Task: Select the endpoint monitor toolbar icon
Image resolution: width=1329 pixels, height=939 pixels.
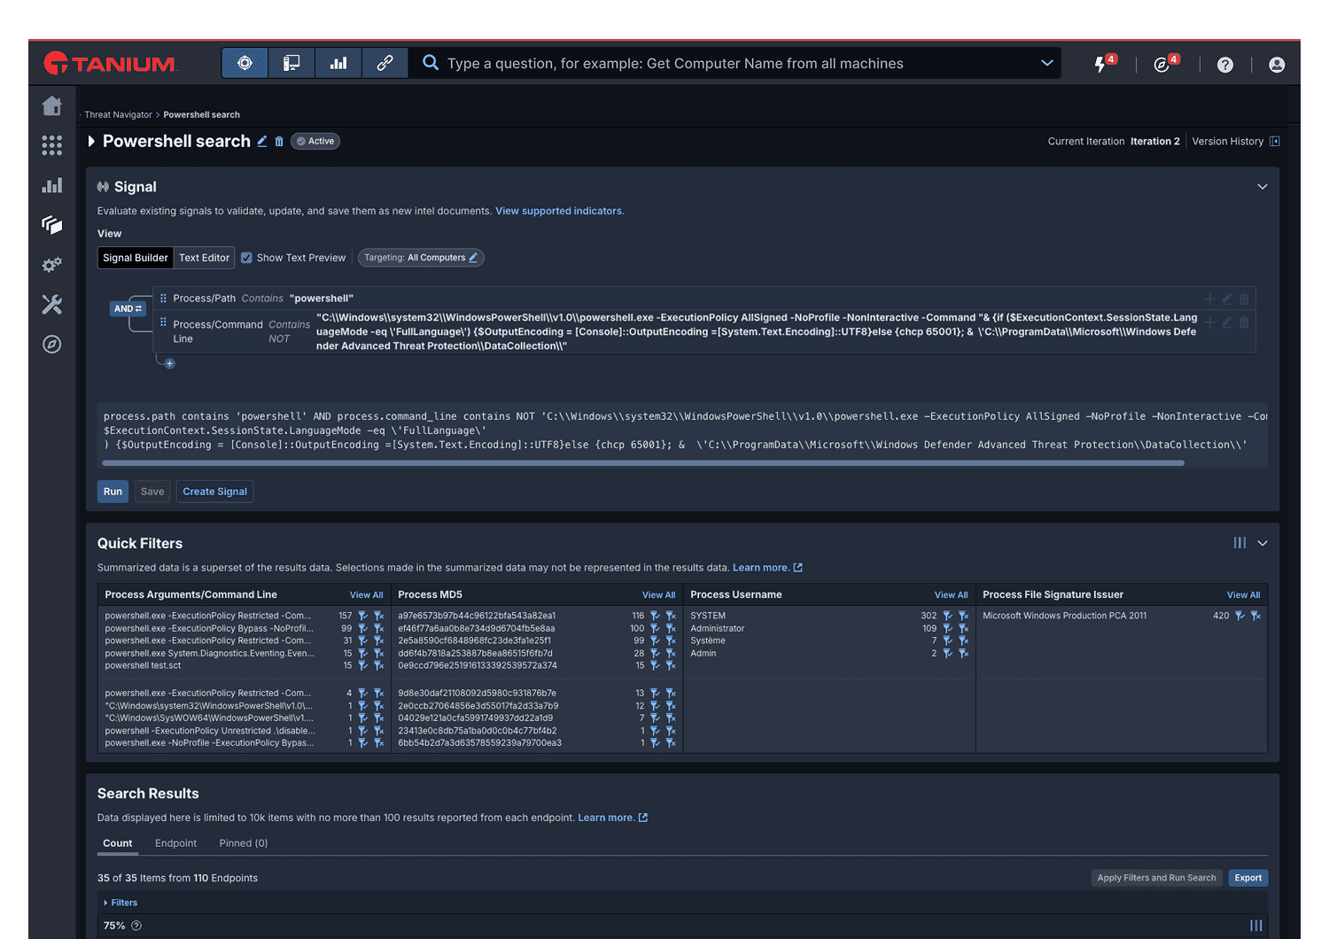Action: (291, 63)
